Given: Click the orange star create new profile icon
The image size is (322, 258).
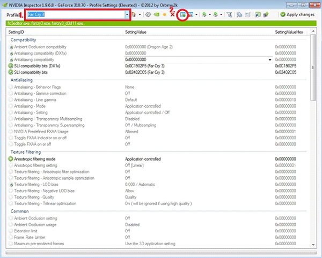Looking at the screenshot, I should click(x=165, y=14).
